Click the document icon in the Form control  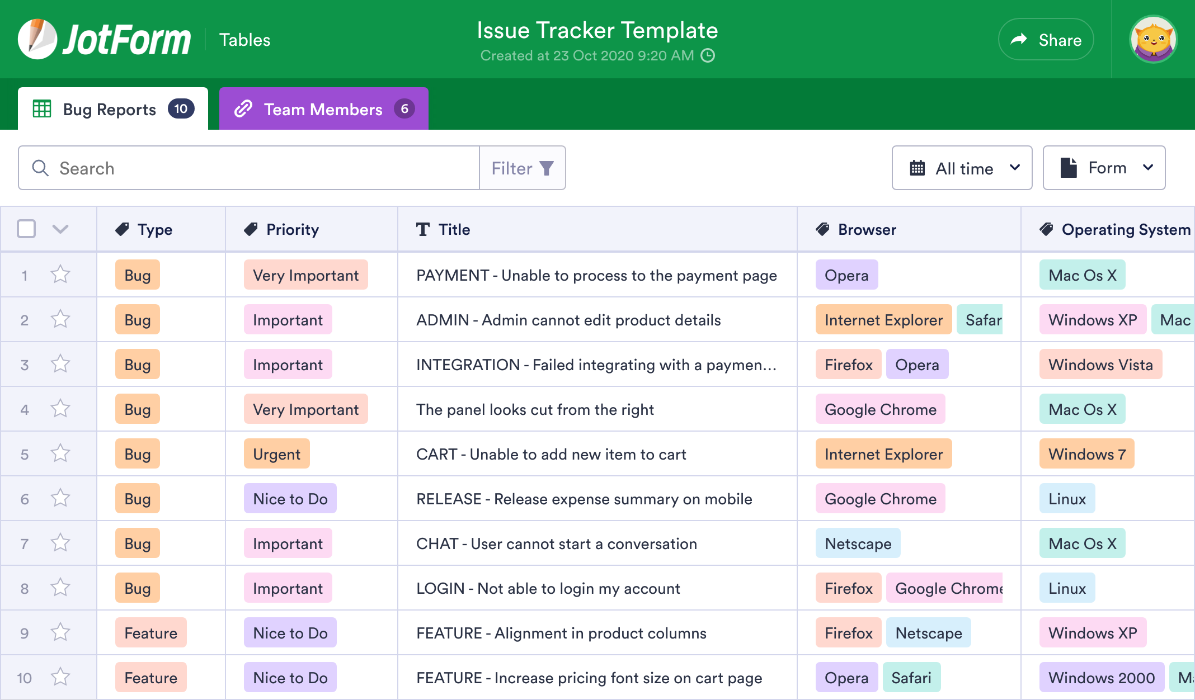(1069, 167)
